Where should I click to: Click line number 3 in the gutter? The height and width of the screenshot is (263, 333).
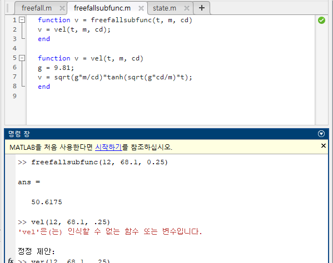(14, 39)
